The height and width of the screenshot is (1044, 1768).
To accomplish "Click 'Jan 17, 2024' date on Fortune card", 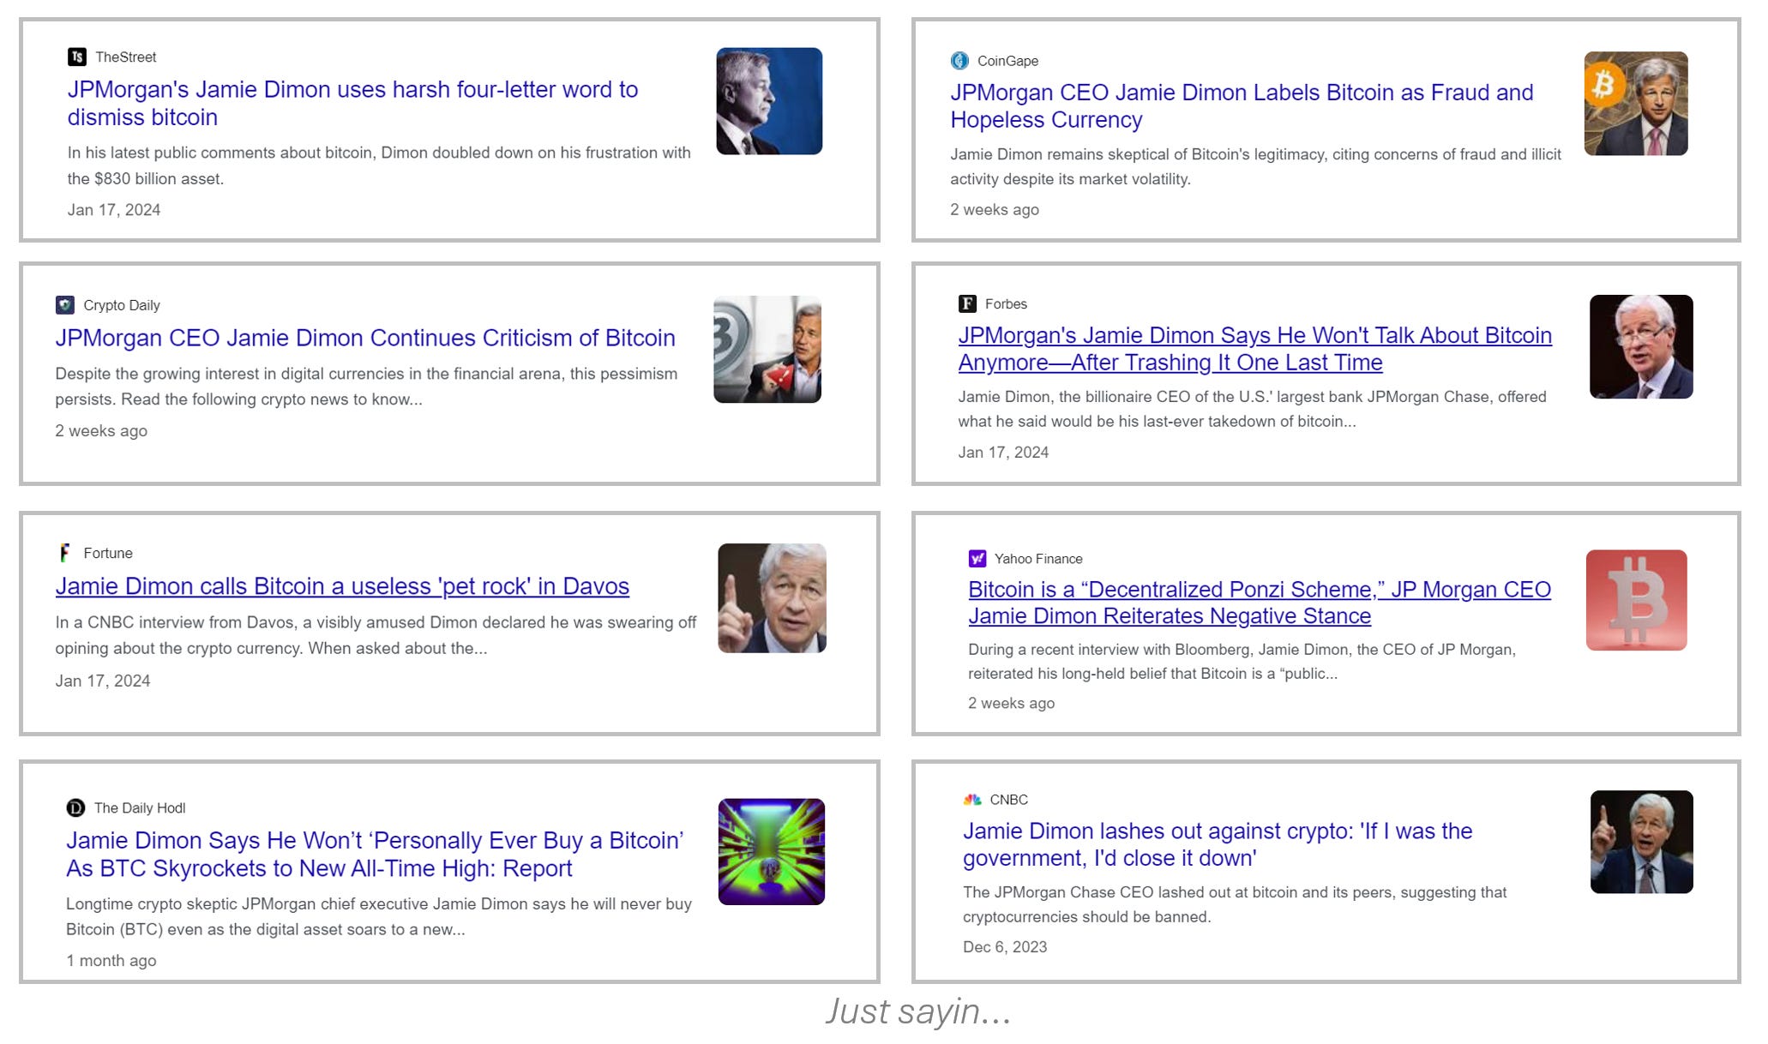I will (x=103, y=681).
